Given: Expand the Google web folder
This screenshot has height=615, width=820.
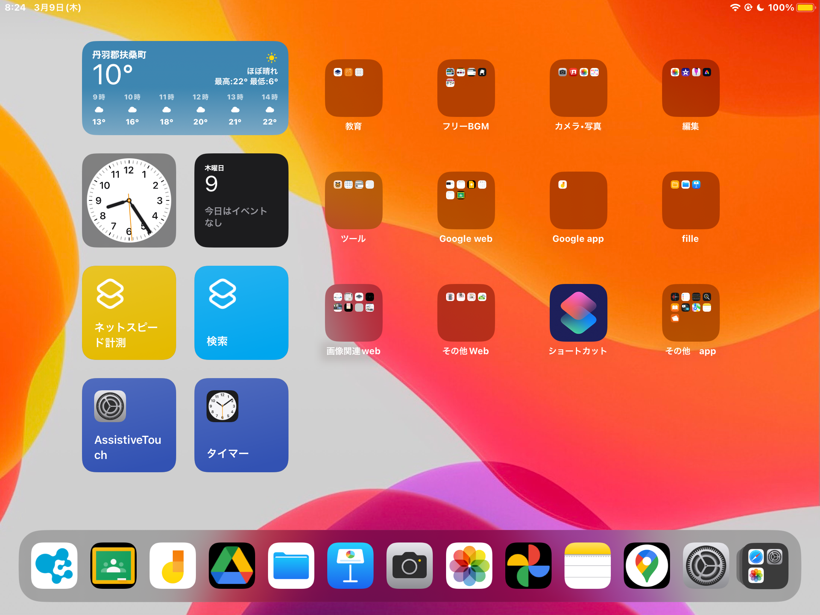Looking at the screenshot, I should (x=466, y=200).
